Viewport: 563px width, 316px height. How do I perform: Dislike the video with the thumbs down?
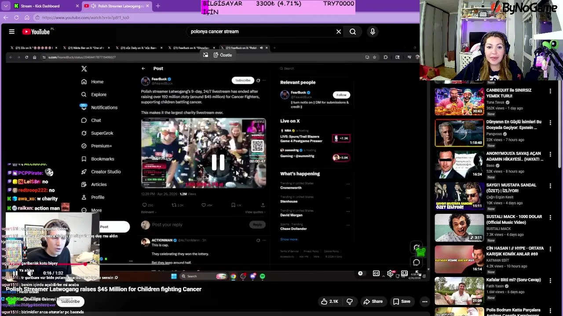(350, 302)
